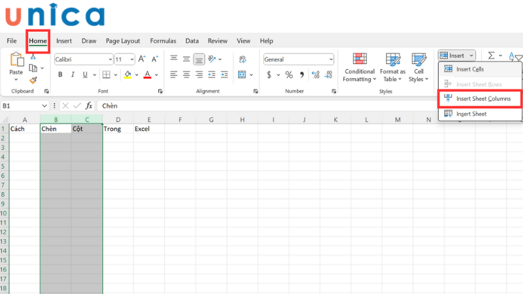
Task: Switch to the Page Layout tab
Action: tap(123, 41)
